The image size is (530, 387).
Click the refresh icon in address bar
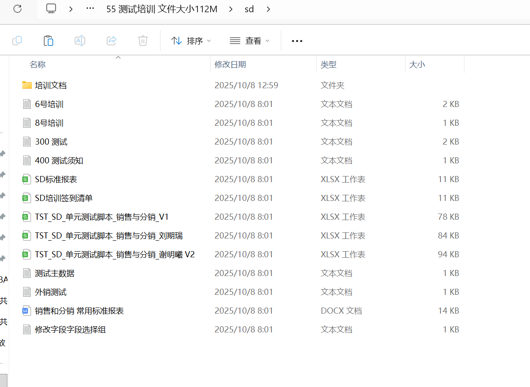(x=17, y=9)
